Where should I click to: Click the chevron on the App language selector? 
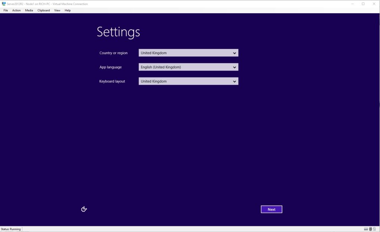click(x=235, y=67)
